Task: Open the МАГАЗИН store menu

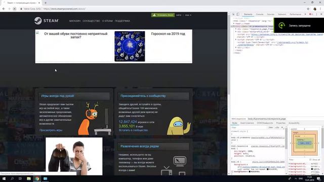Action: click(x=75, y=21)
